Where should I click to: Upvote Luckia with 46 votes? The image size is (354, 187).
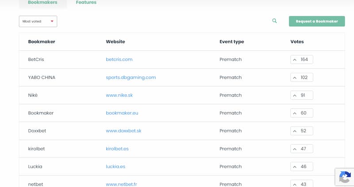pyautogui.click(x=302, y=167)
